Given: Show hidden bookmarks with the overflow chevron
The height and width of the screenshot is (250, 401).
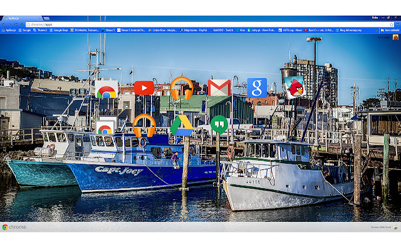Looking at the screenshot, I should [377, 31].
